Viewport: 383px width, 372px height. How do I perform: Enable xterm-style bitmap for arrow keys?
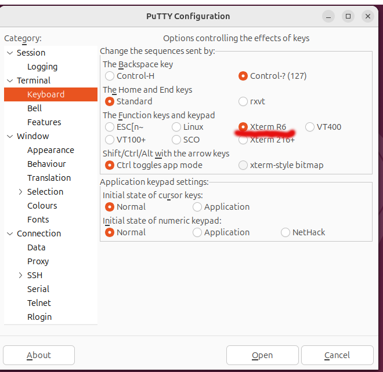(243, 165)
